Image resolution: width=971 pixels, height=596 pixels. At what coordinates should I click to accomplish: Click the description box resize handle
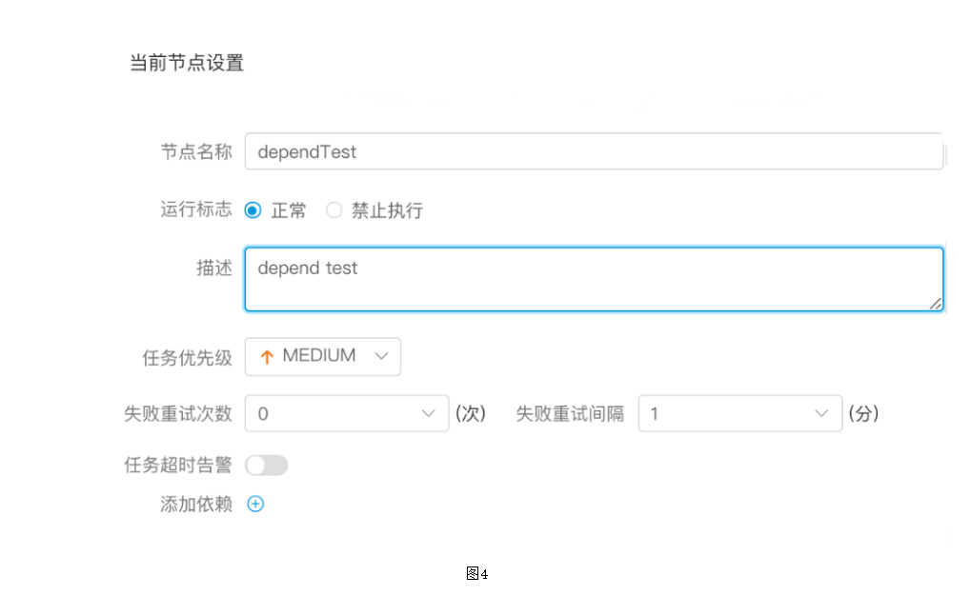[935, 304]
